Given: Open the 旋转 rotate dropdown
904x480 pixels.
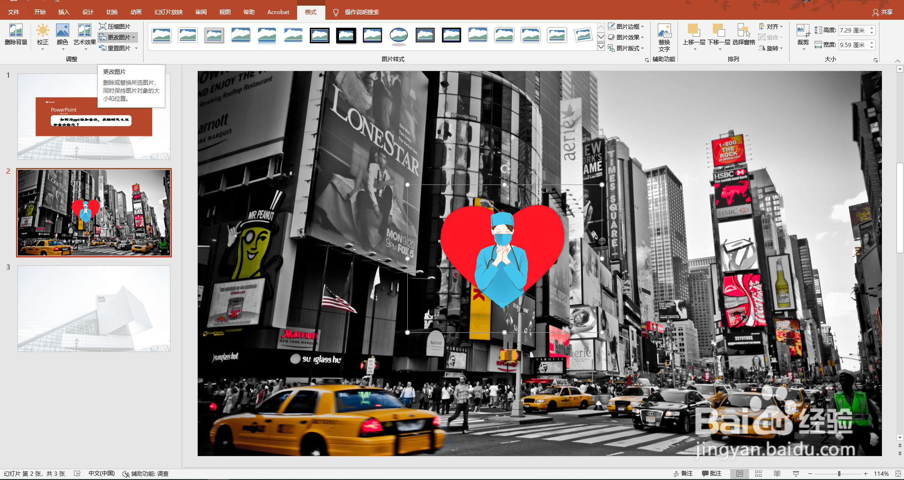Looking at the screenshot, I should tap(771, 48).
